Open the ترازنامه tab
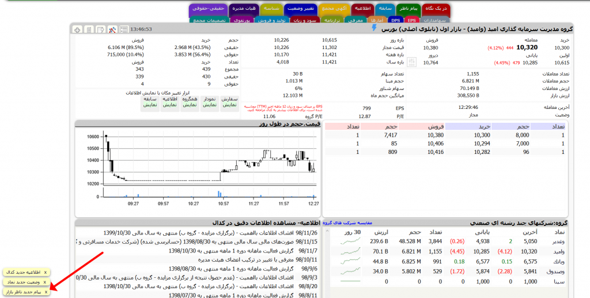This screenshot has height=298, width=590. tap(332, 20)
